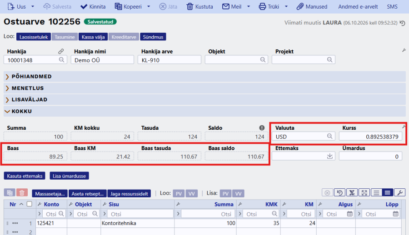Click the fullscreen expand table icon
Screen dimensions: 409x235
coord(364,193)
